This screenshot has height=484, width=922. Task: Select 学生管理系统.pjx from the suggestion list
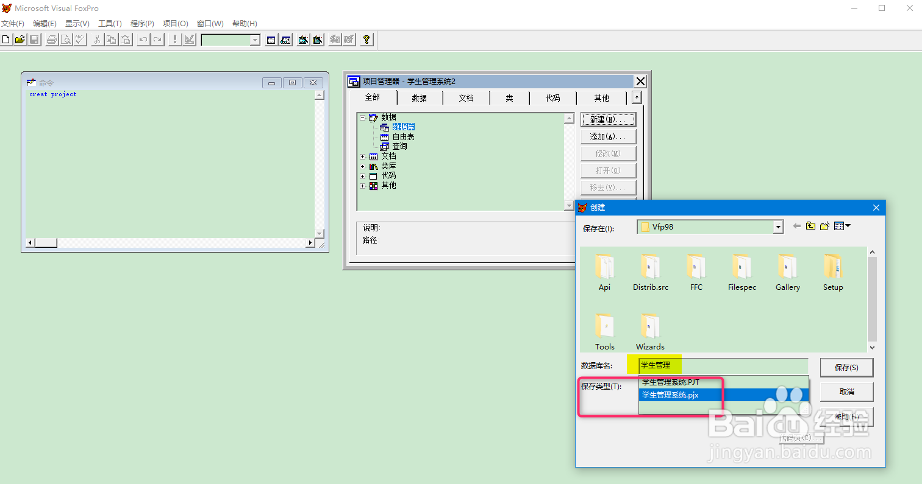point(724,395)
